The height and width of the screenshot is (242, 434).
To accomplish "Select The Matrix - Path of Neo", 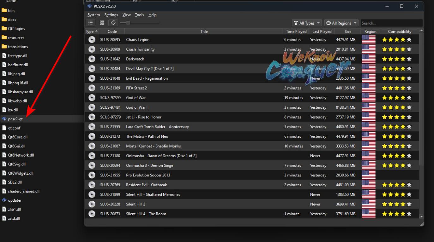I will (147, 136).
